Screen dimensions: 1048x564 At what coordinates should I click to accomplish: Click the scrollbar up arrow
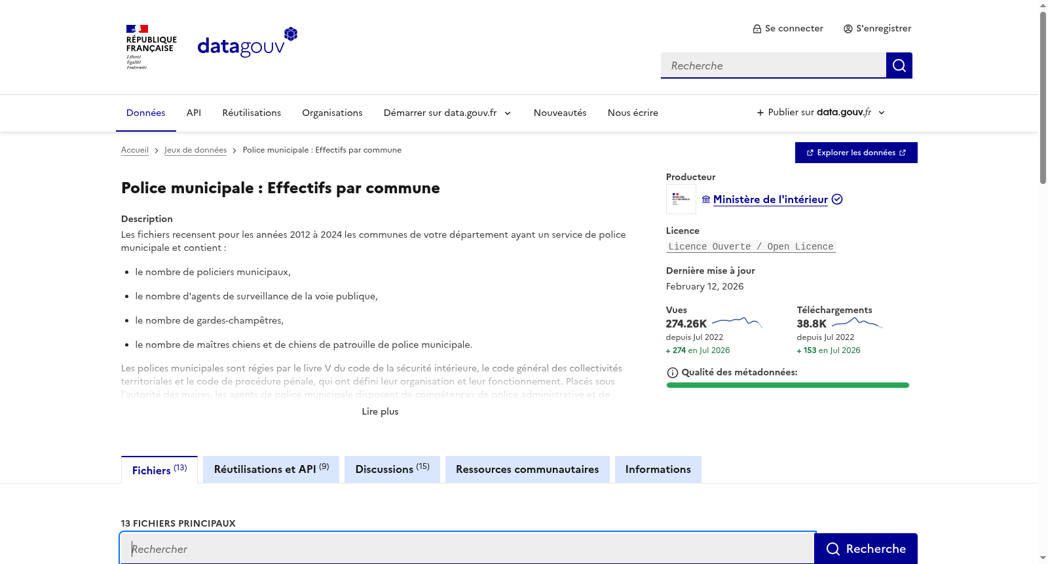click(x=1043, y=5)
